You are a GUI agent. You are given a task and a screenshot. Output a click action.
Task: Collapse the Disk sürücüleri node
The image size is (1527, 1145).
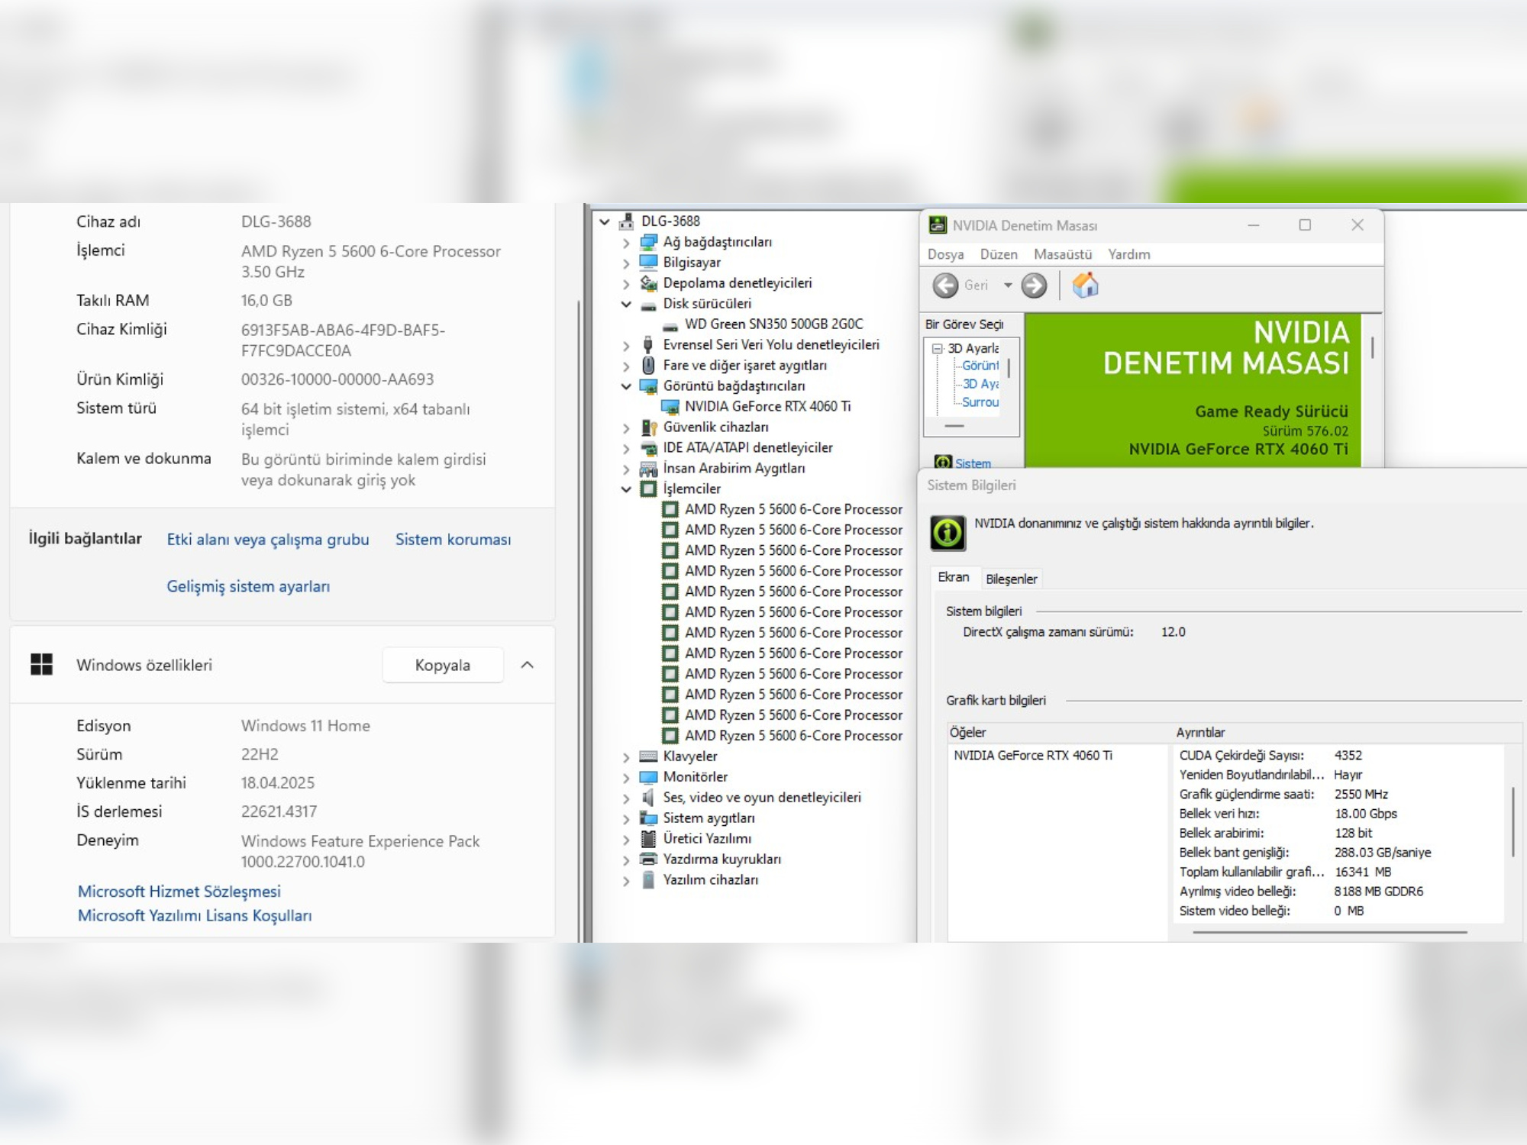[x=626, y=305]
